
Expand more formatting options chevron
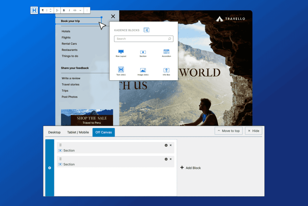point(80,10)
